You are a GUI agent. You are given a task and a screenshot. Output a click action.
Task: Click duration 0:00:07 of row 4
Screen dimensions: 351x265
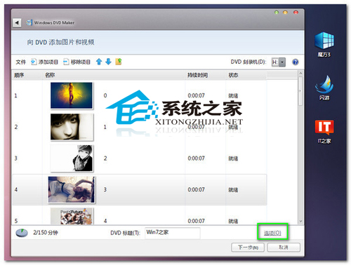[x=196, y=189]
